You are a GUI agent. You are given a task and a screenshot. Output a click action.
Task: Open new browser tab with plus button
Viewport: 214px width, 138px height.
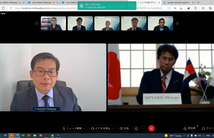click(x=198, y=2)
